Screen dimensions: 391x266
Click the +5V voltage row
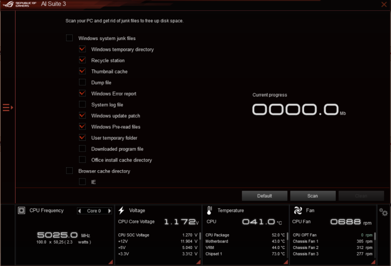158,247
